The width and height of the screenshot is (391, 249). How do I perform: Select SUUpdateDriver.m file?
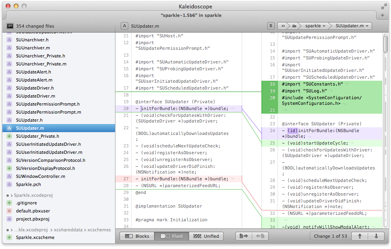click(59, 96)
